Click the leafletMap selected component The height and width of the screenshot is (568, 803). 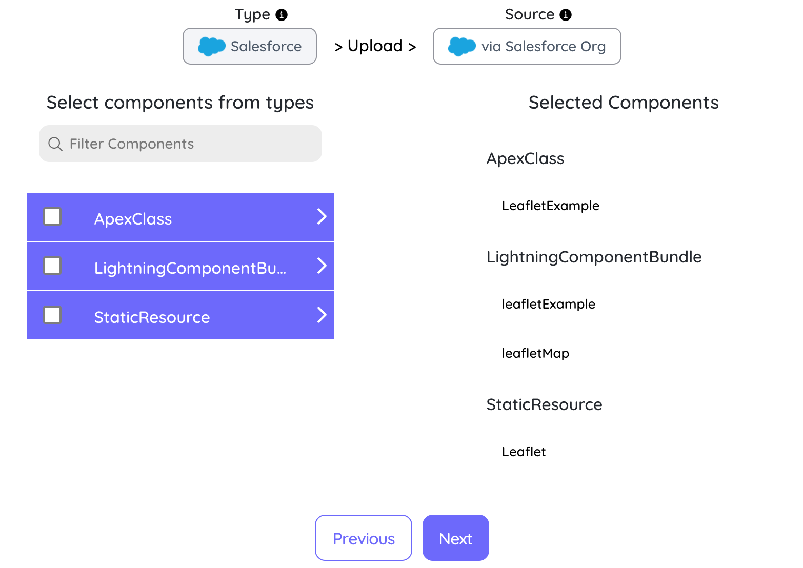(535, 354)
